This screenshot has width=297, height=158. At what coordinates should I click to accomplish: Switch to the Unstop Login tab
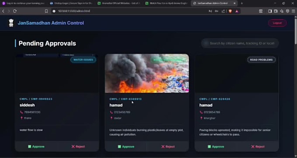[71, 3]
